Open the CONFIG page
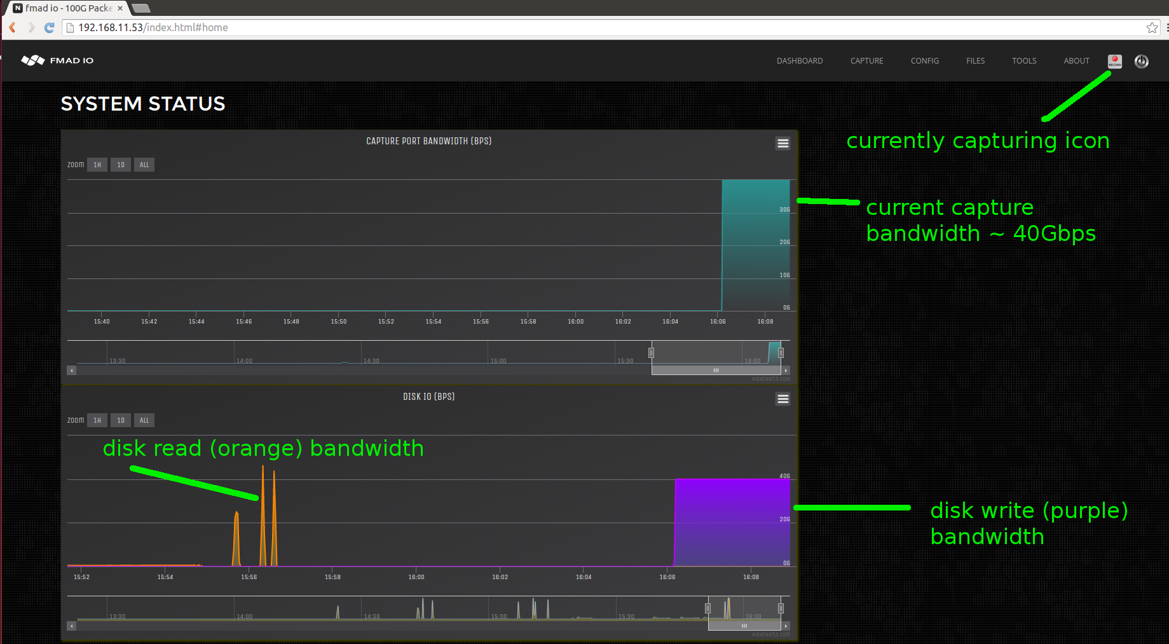Screen dimensions: 1169x644 [924, 60]
